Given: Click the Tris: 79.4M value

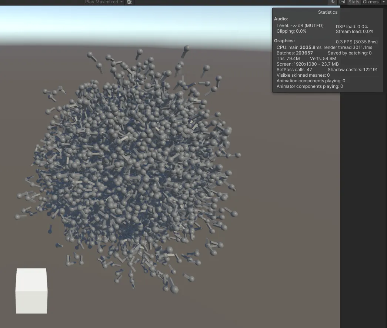Looking at the screenshot, I should 288,59.
